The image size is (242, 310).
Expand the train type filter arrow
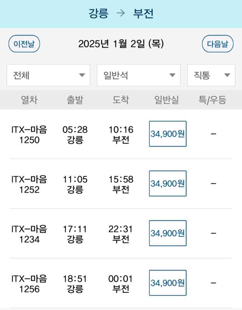click(81, 75)
